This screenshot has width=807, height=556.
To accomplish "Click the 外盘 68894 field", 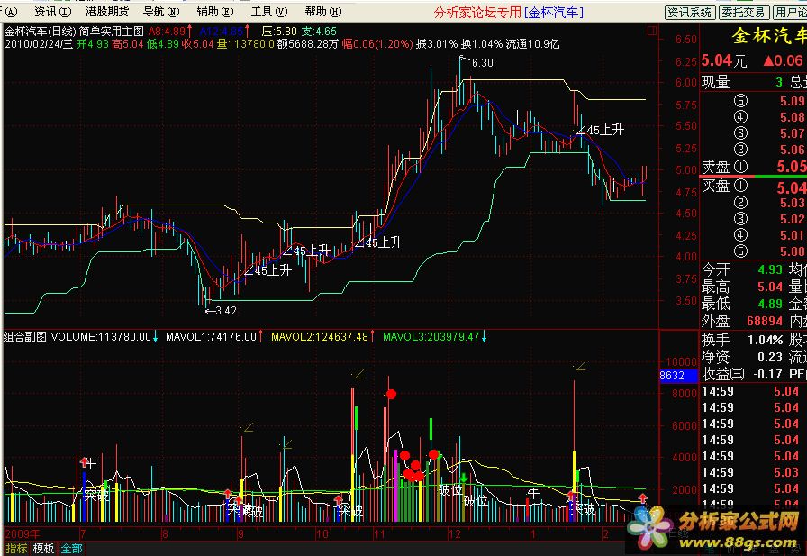I will click(741, 321).
